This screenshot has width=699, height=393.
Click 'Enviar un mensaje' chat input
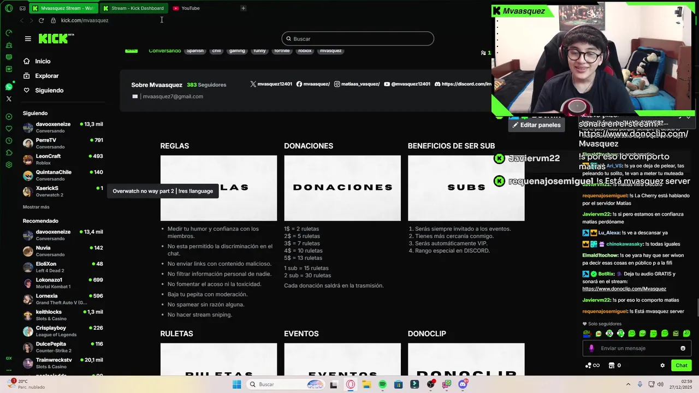[637, 348]
